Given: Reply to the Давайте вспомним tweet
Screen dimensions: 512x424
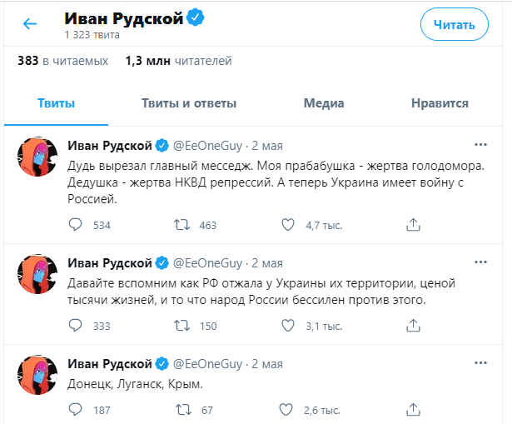Looking at the screenshot, I should 76,326.
